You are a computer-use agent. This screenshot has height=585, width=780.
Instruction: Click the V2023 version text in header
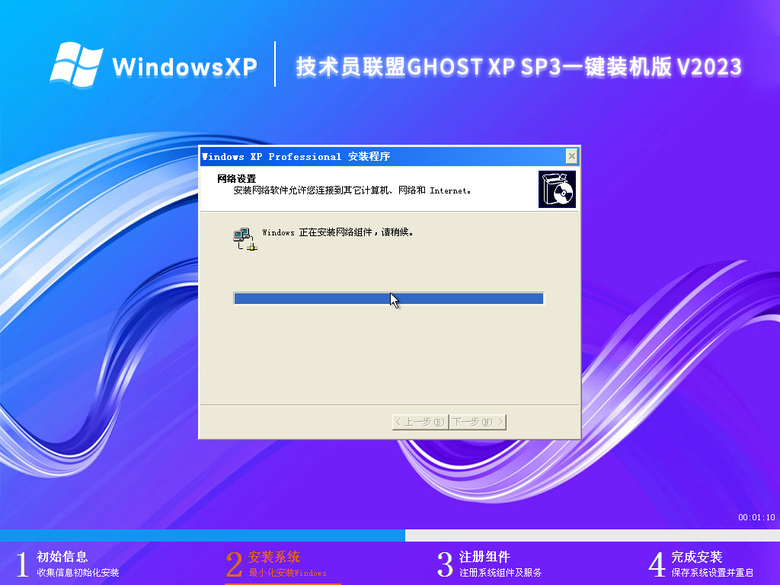click(x=708, y=67)
